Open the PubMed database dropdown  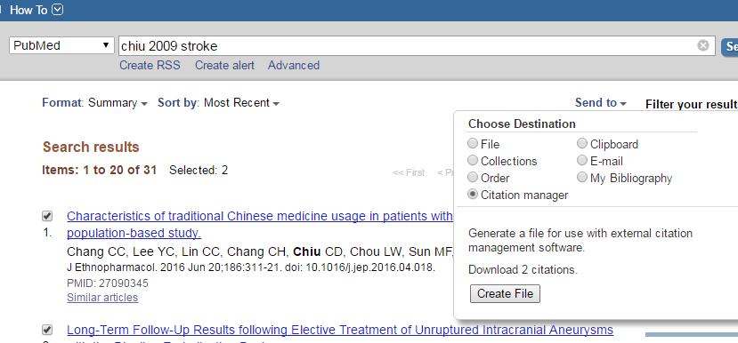click(x=61, y=45)
